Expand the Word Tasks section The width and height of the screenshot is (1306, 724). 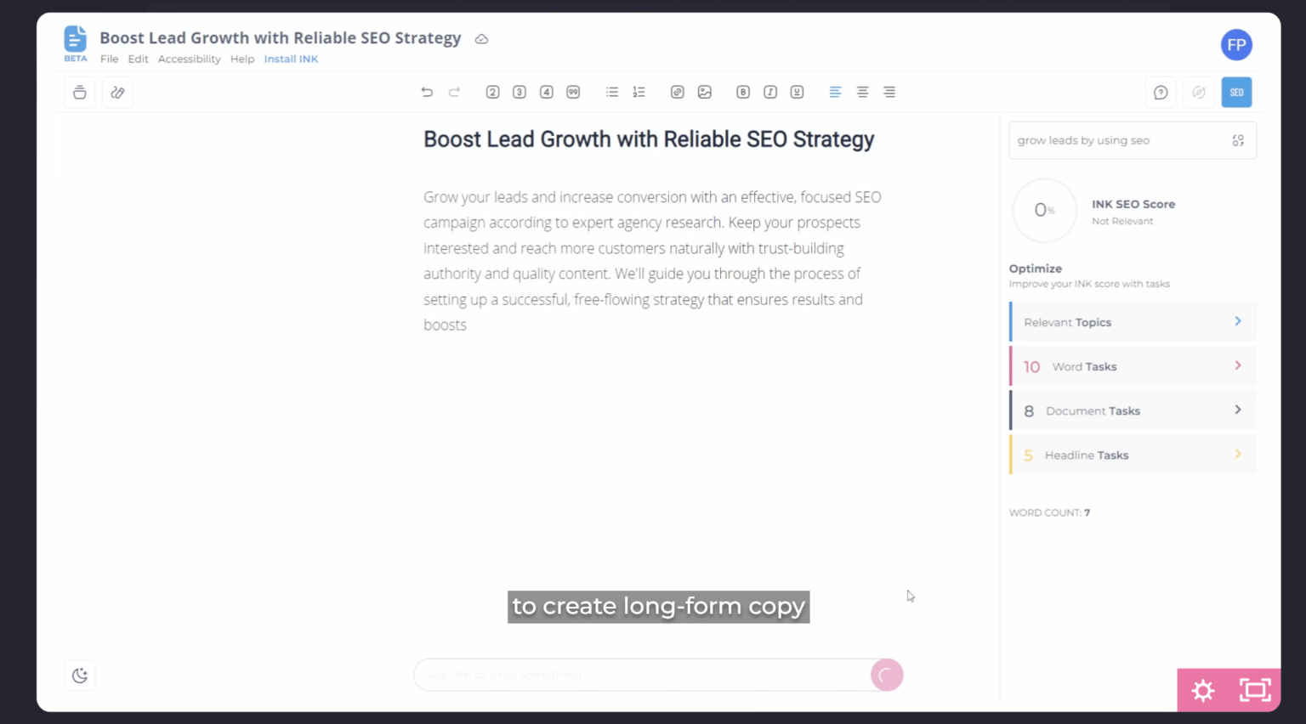[x=1132, y=365]
